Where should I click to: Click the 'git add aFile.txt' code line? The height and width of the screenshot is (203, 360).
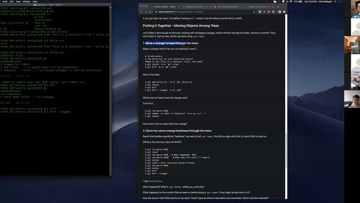click(169, 82)
